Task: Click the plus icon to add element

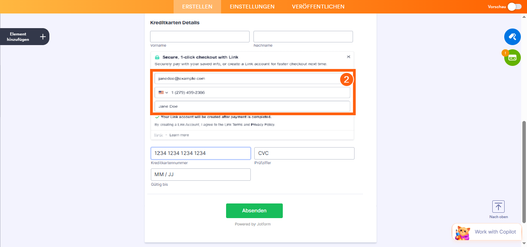Action: point(43,37)
